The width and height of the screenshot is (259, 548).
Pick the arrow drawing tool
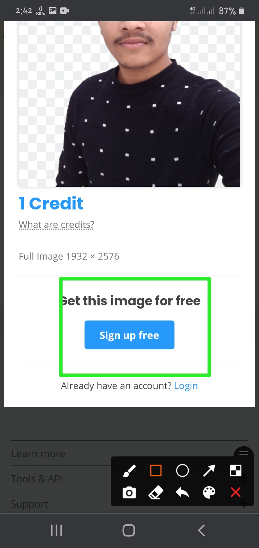209,470
